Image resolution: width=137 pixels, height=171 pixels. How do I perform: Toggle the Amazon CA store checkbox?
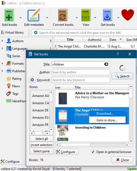(30, 103)
